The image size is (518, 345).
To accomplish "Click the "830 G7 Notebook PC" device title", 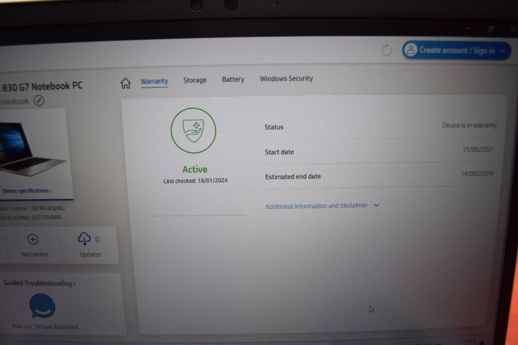I will (41, 87).
